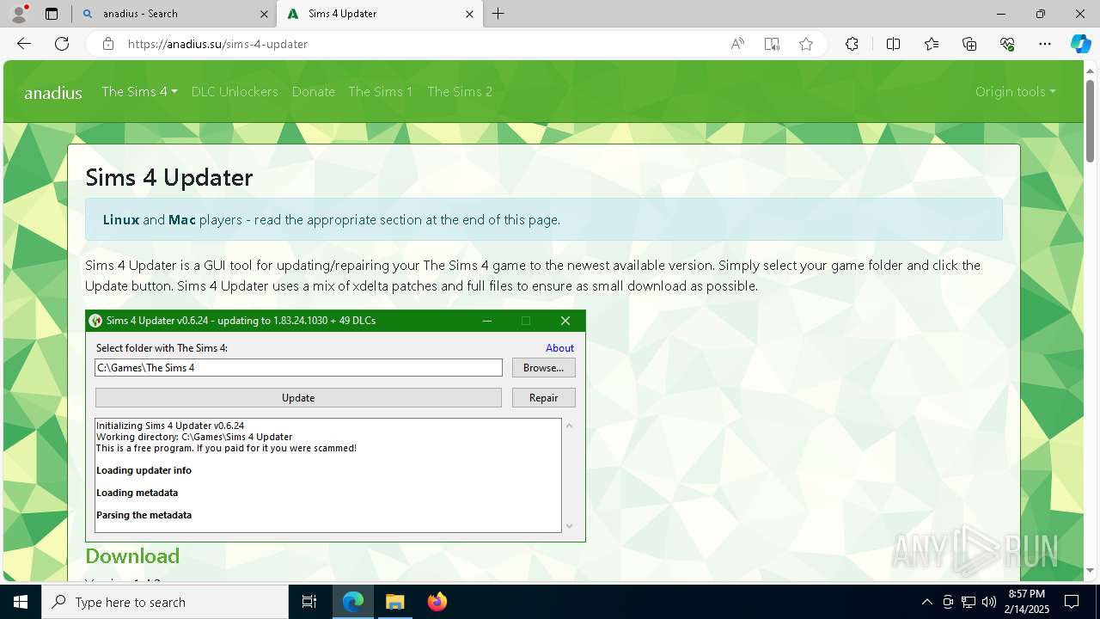Open Task View
1100x619 pixels.
(309, 602)
